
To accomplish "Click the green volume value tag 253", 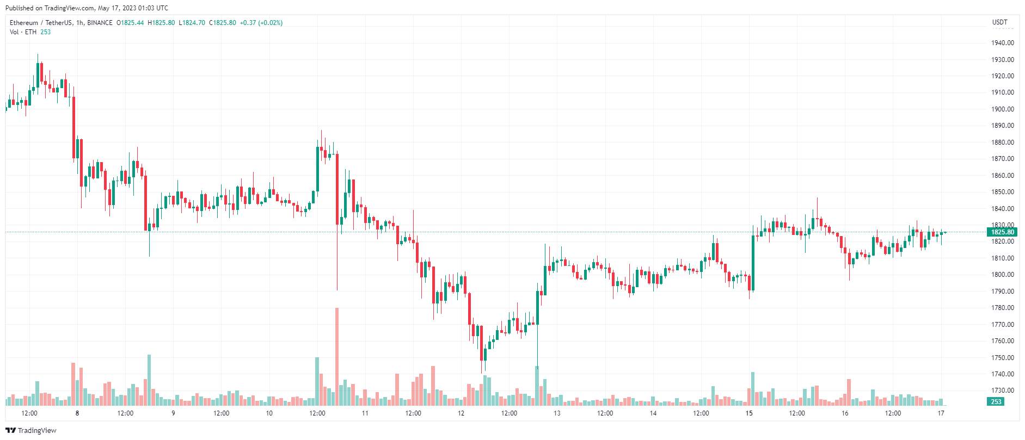I will click(x=996, y=402).
